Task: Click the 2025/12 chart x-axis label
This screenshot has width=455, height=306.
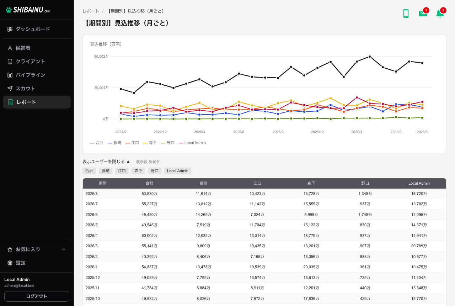Action: 317,132
